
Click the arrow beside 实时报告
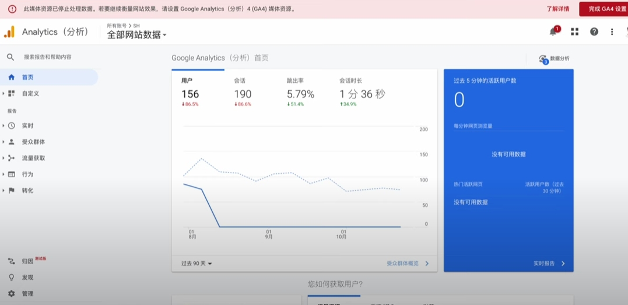click(563, 264)
